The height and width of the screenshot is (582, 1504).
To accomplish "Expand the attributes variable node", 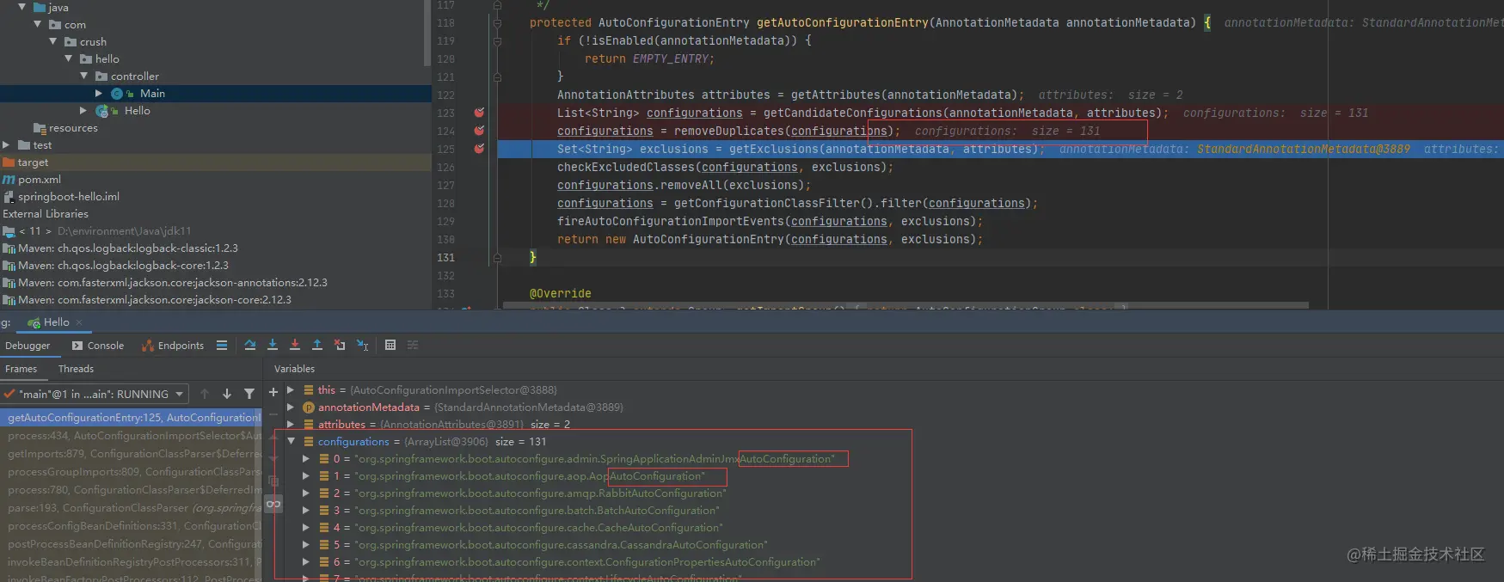I will point(291,424).
